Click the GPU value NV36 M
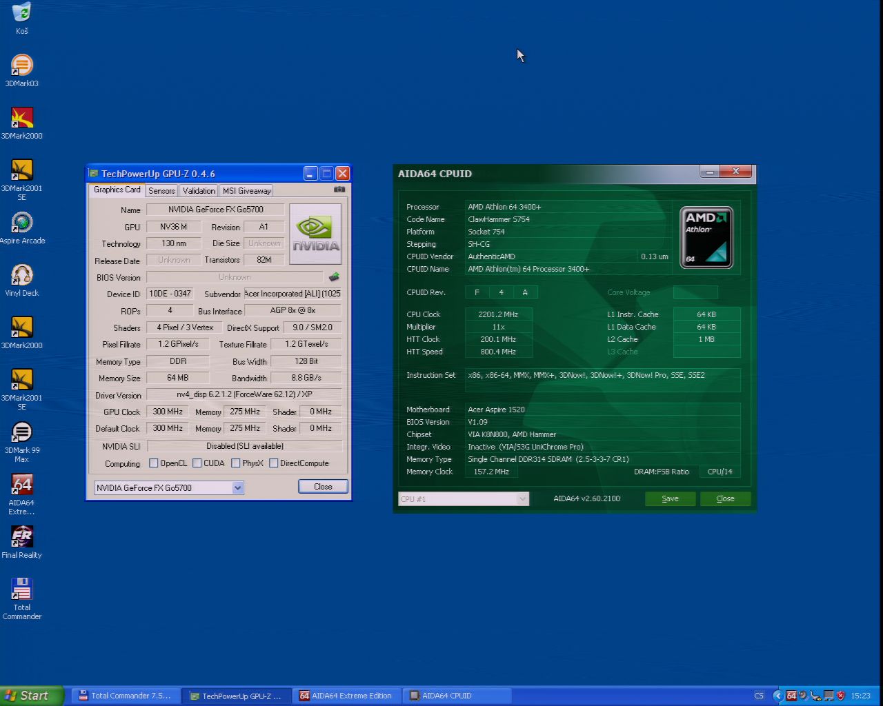 pyautogui.click(x=174, y=227)
